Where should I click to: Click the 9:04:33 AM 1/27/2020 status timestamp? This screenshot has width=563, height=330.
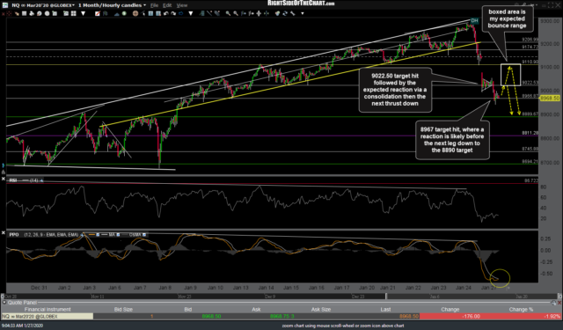(x=22, y=326)
